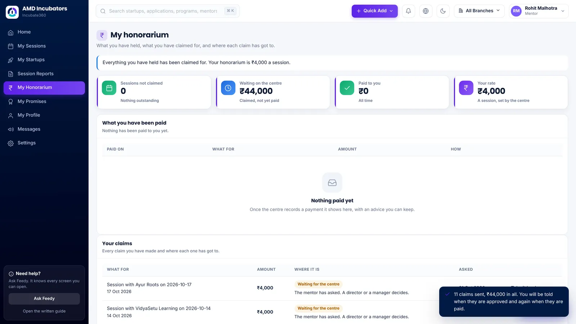Viewport: 576px width, 324px height.
Task: Click the Waiting for the centre badge for VidyaSetu
Action: pyautogui.click(x=318, y=309)
